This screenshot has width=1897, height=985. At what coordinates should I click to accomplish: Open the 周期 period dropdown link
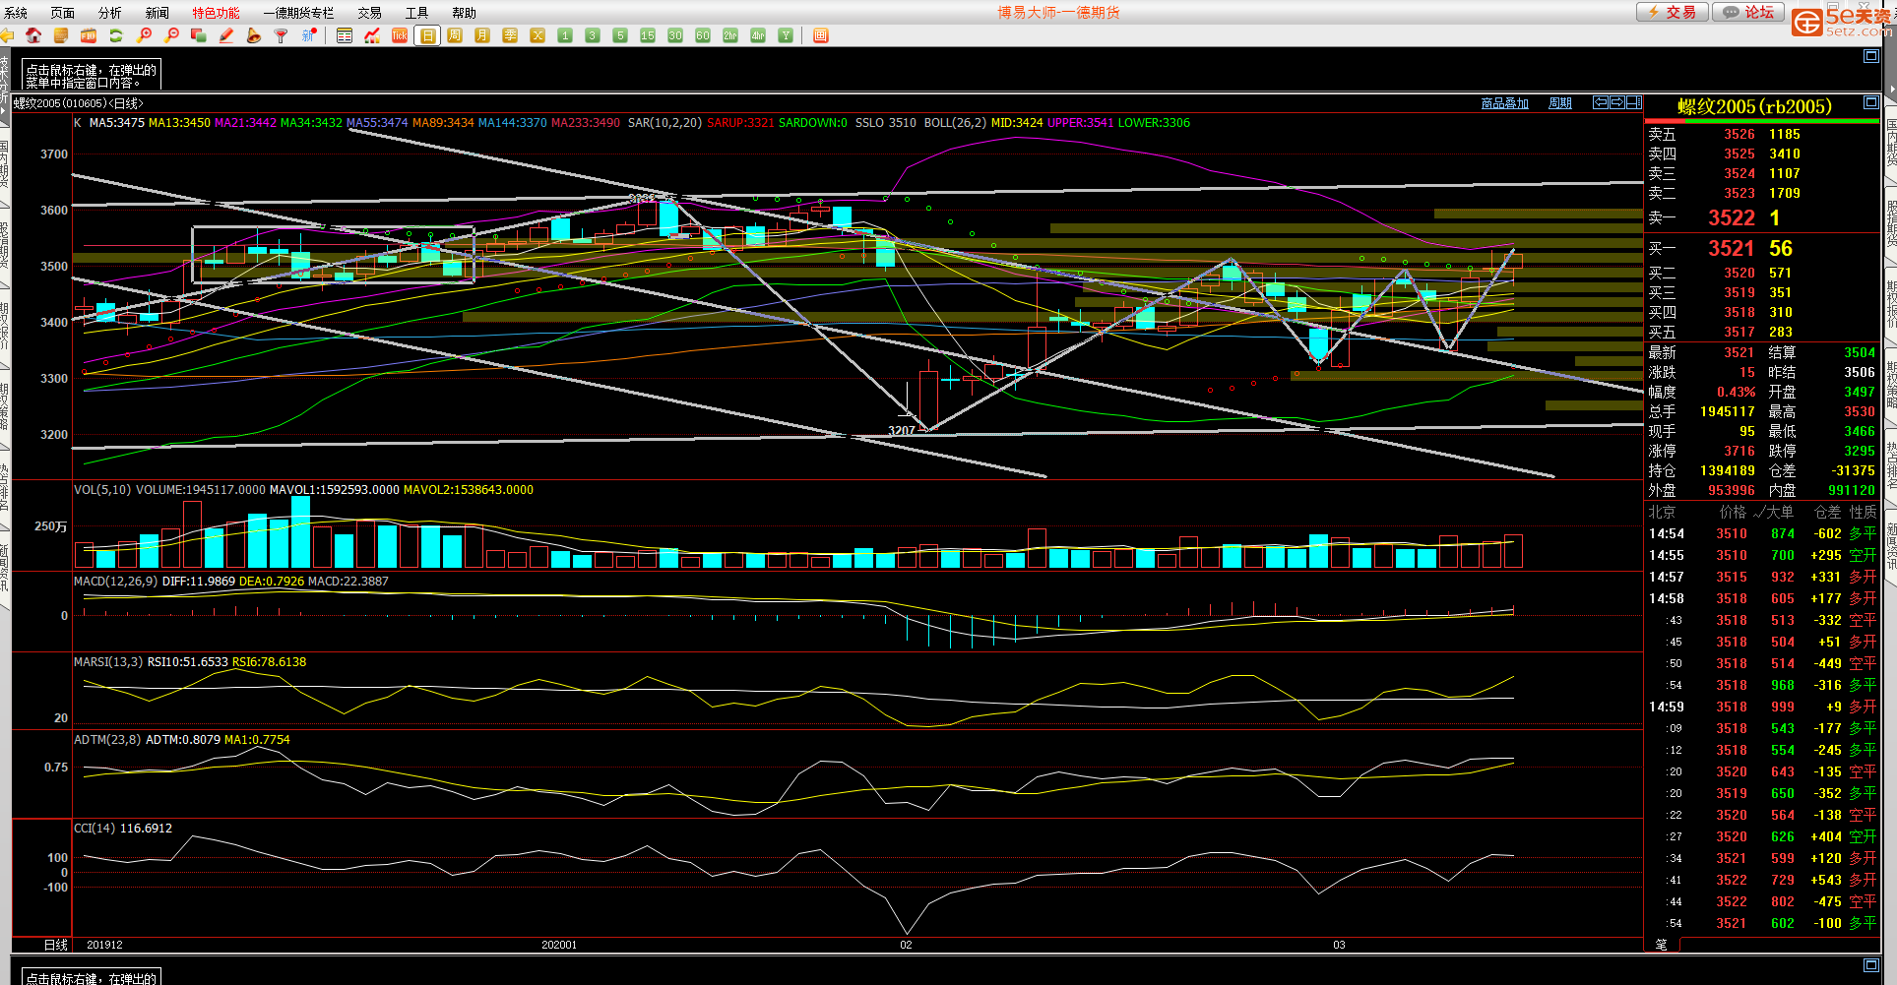pos(1559,103)
